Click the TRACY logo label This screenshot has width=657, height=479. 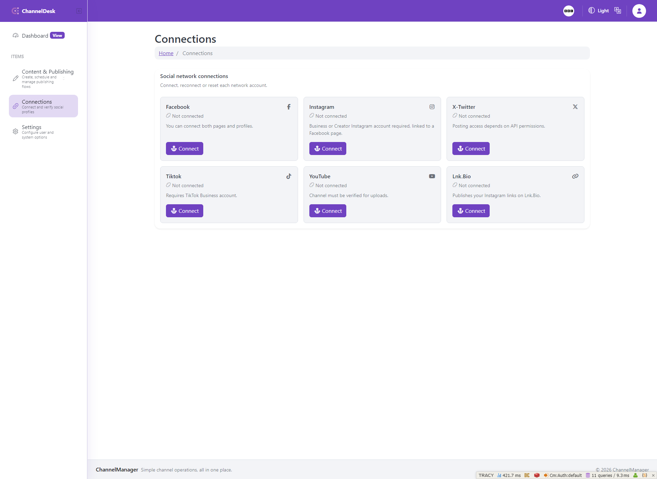[x=486, y=475]
